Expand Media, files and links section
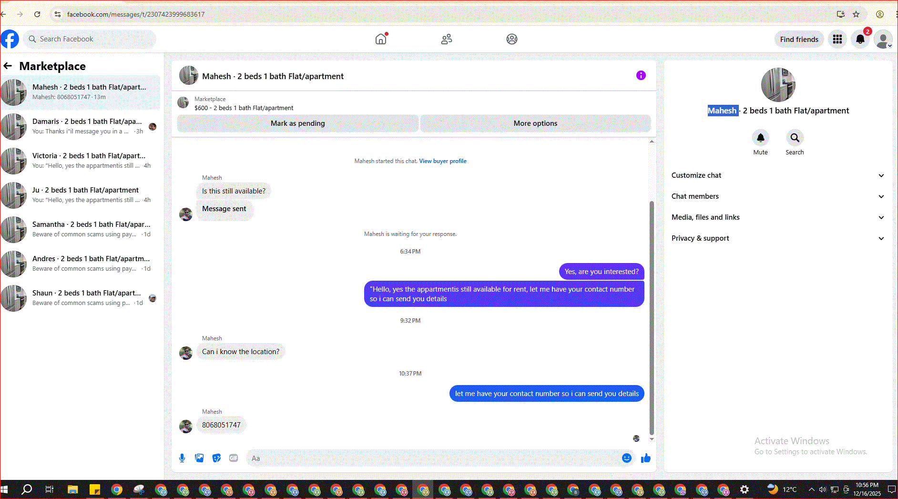Viewport: 898px width, 499px height. click(x=778, y=217)
